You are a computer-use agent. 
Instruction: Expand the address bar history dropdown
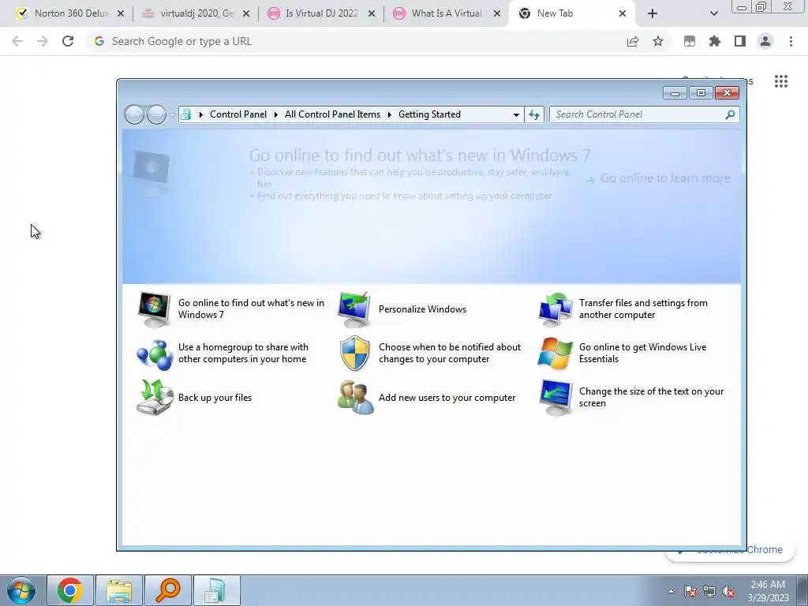point(516,115)
